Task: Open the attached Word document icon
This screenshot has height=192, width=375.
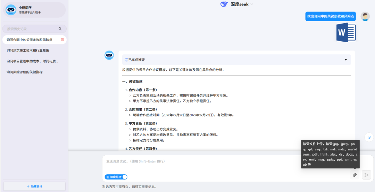Action: pyautogui.click(x=346, y=33)
